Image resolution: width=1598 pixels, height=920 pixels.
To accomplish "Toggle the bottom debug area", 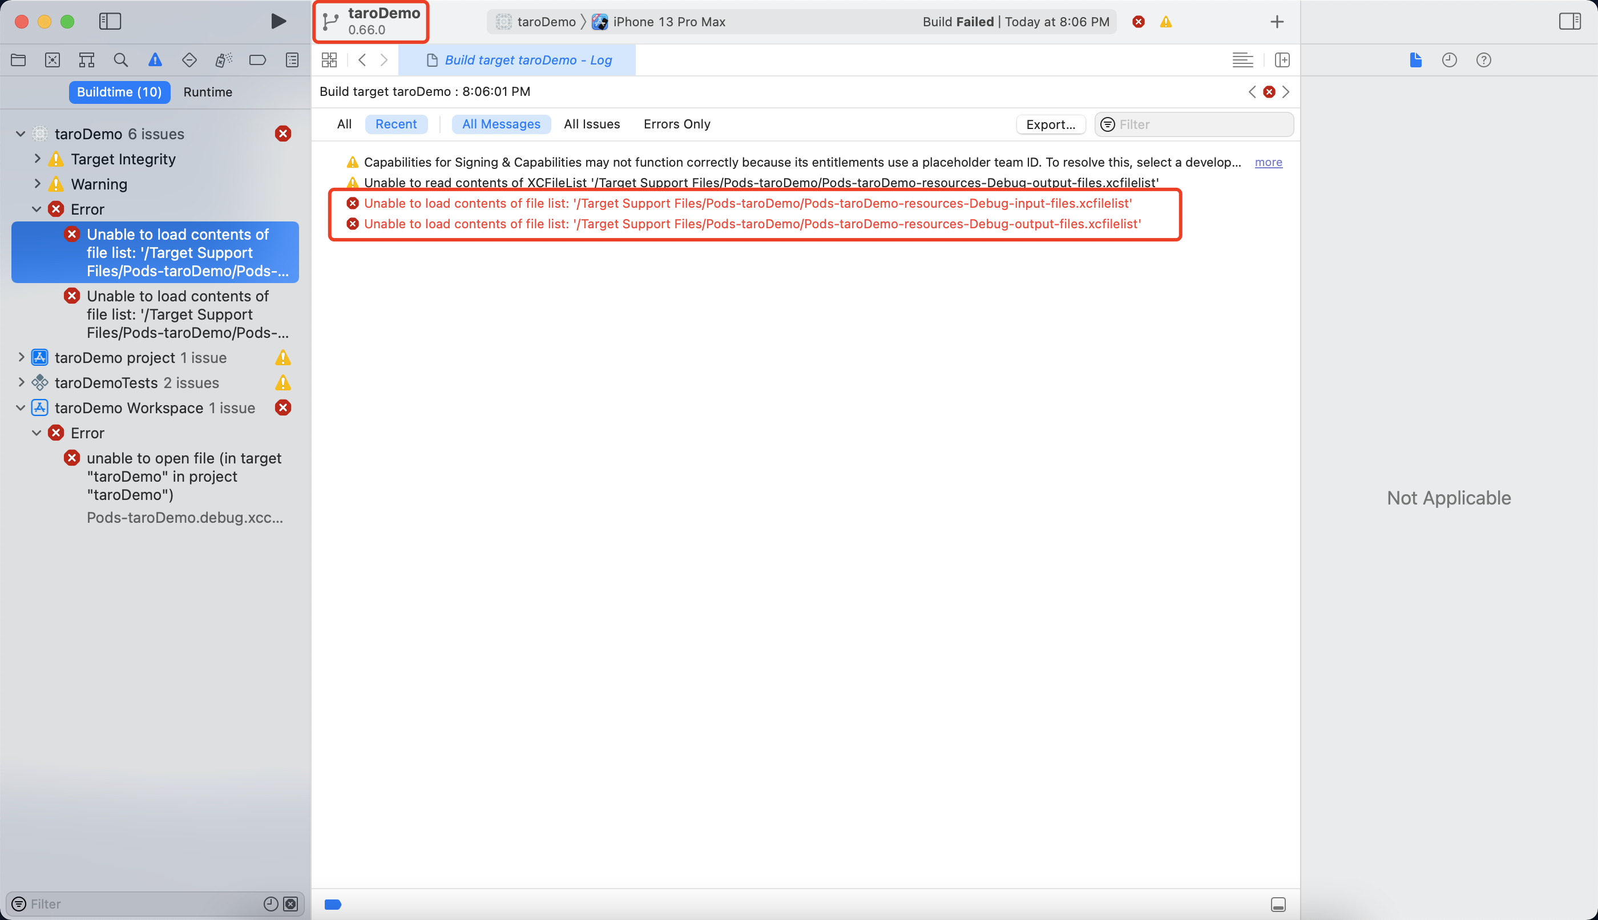I will coord(1278,904).
